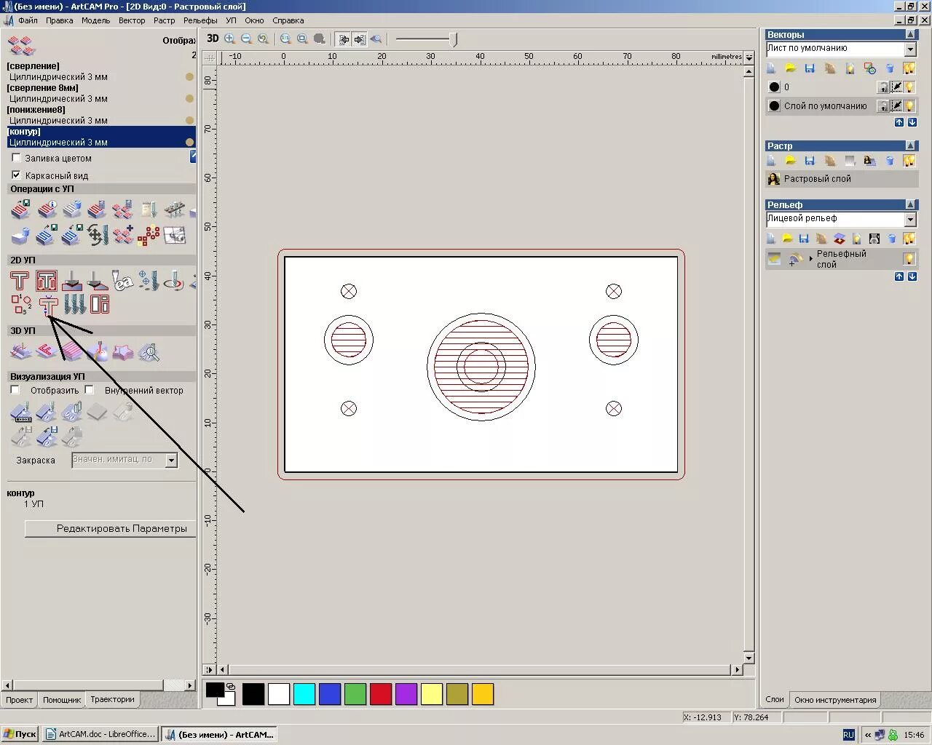
Task: Open the tool database notepad icon
Action: [x=149, y=210]
